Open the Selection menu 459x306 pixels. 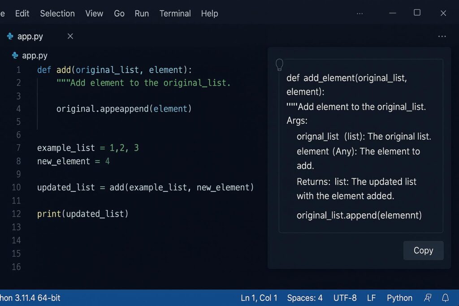click(57, 13)
